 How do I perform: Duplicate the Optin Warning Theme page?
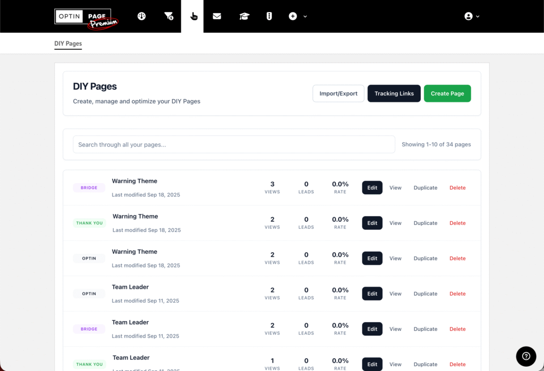pos(425,258)
